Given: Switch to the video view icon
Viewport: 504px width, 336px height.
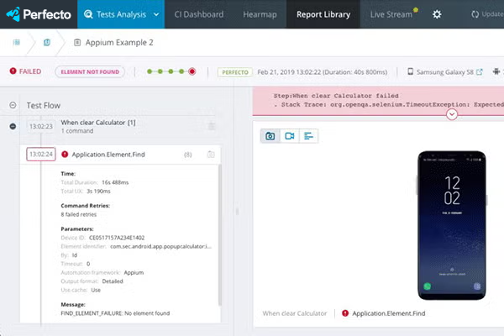Looking at the screenshot, I should pyautogui.click(x=289, y=136).
